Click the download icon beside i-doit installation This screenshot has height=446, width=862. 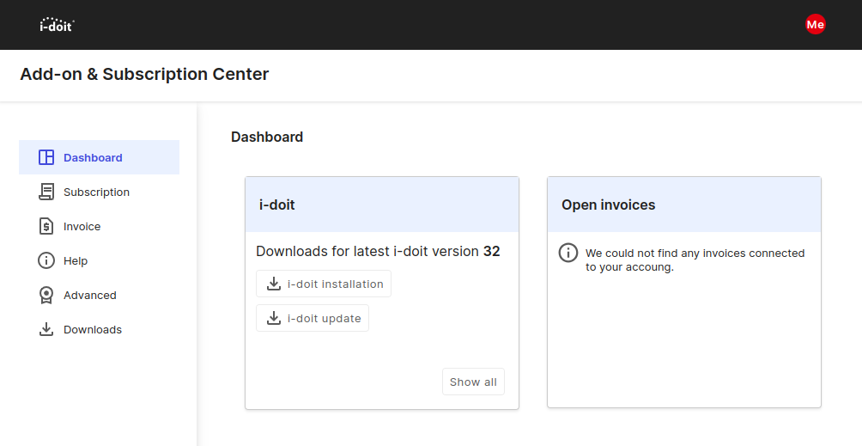pyautogui.click(x=274, y=284)
